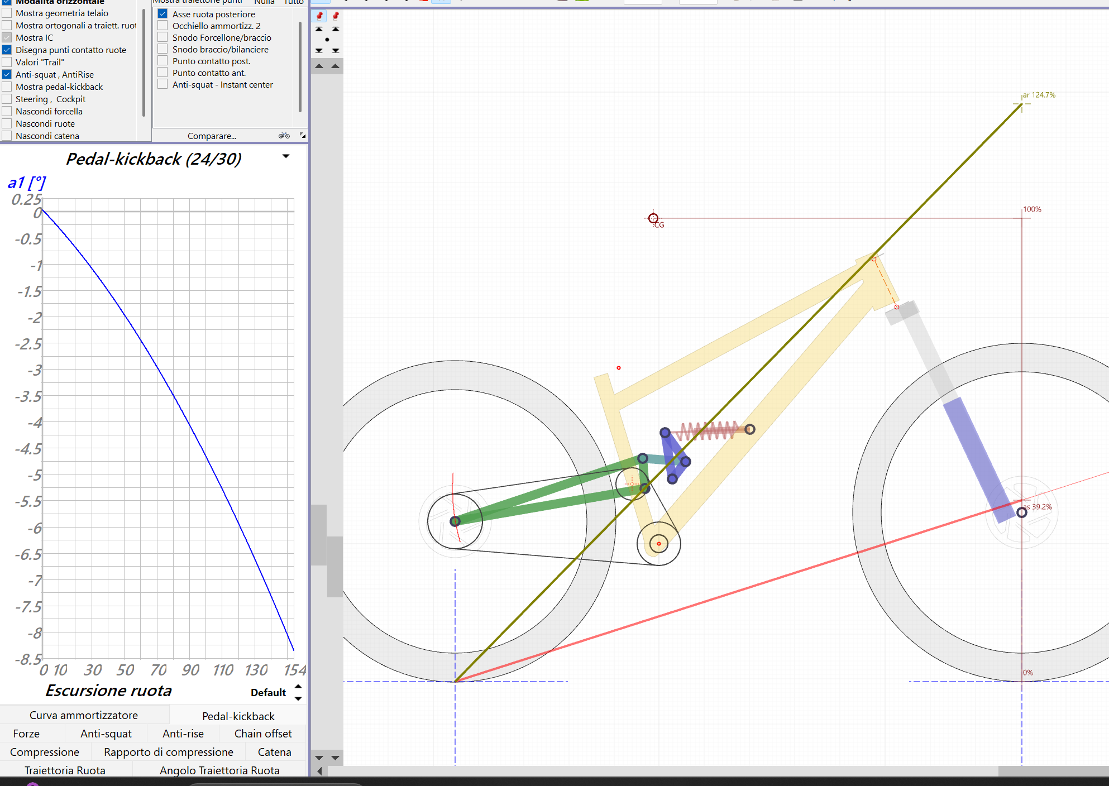Click the bicycle icon beside Comparare
Screen dimensions: 1109x786
pyautogui.click(x=284, y=136)
